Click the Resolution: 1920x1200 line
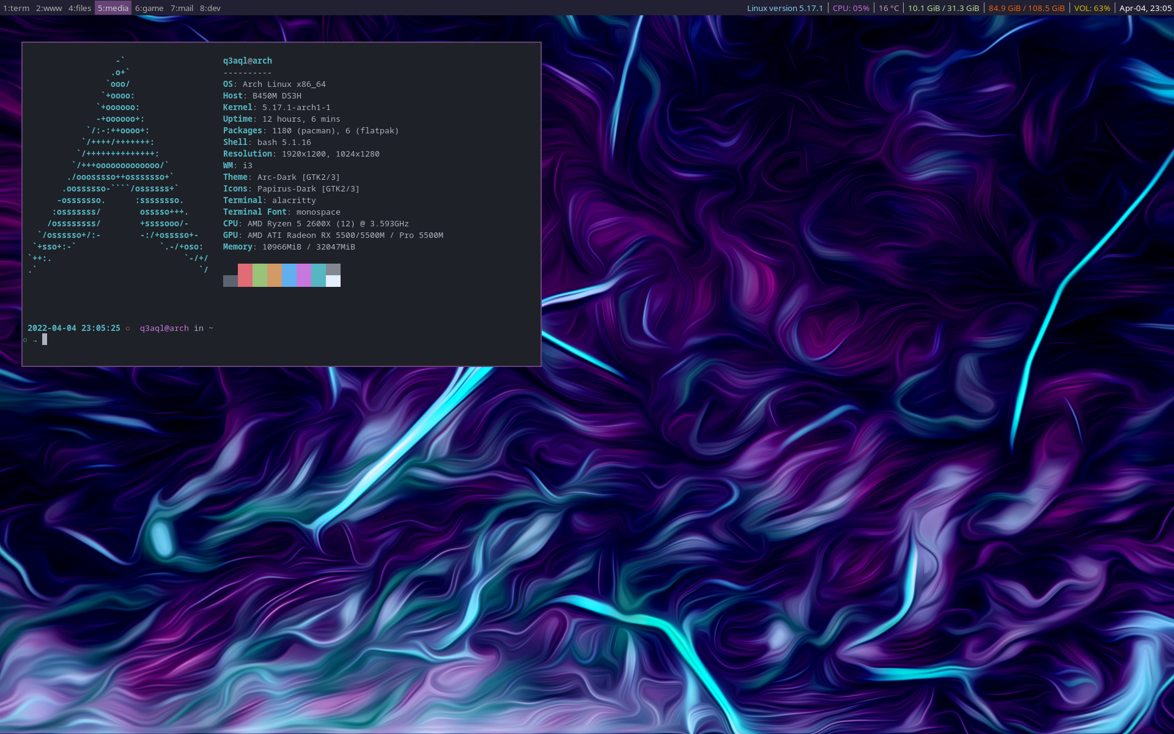 (301, 154)
